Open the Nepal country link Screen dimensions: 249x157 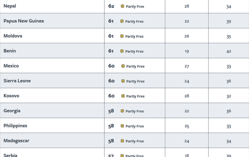pyautogui.click(x=10, y=6)
